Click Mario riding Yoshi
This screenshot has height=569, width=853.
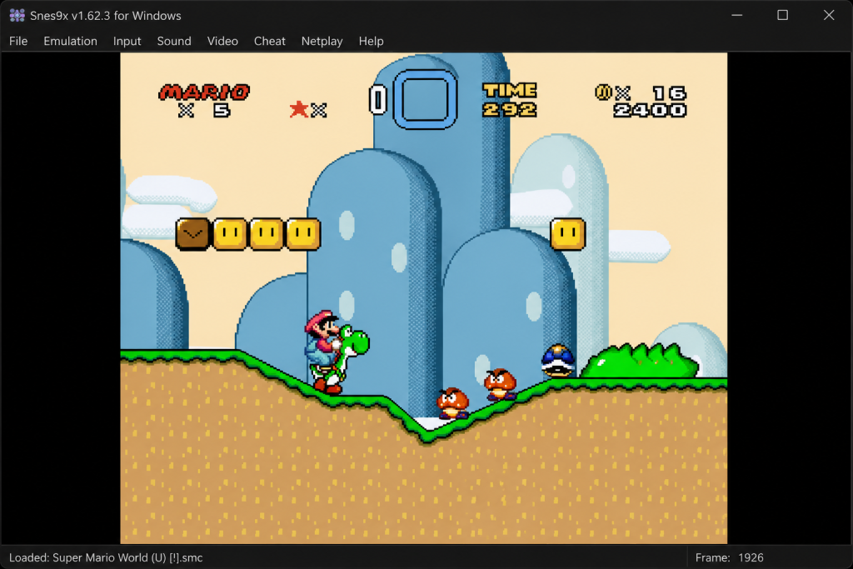click(337, 352)
